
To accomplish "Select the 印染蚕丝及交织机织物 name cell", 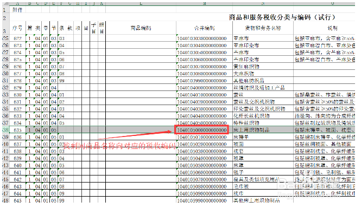I will pyautogui.click(x=263, y=109).
